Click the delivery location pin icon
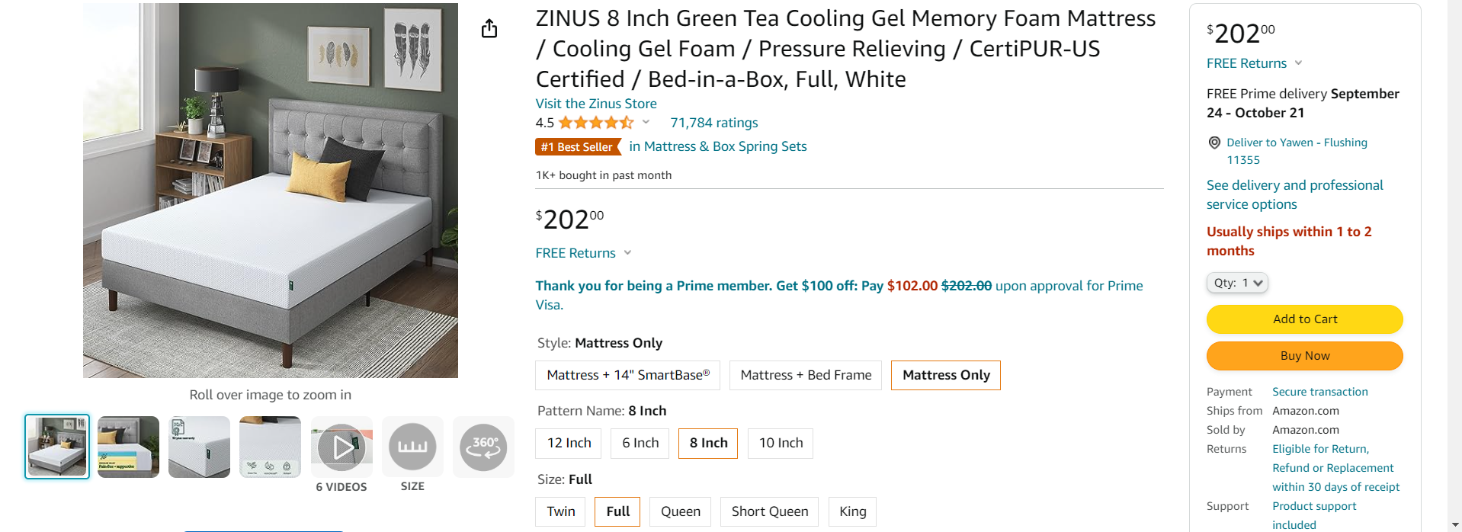 click(1214, 143)
